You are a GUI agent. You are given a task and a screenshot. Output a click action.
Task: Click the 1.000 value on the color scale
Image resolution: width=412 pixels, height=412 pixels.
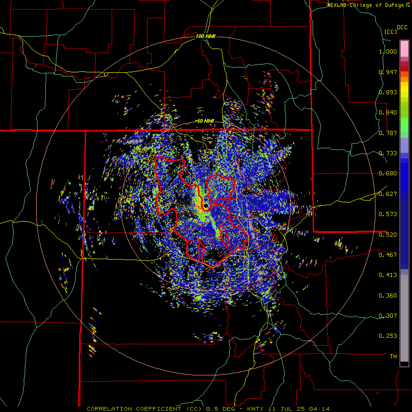click(x=388, y=51)
